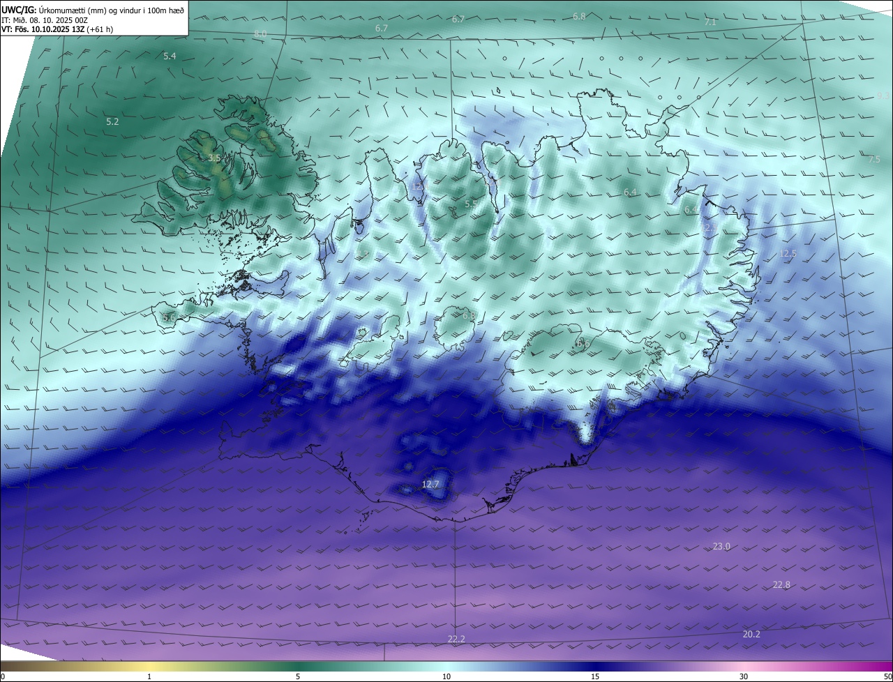The height and width of the screenshot is (682, 893).
Task: Click the 8.0 value label
Action: pos(260,33)
